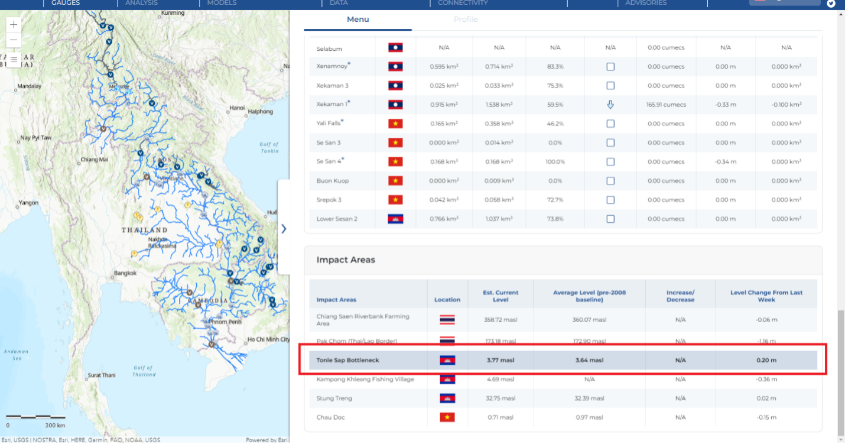Click the down arrow in Xekaman 1 row

[x=610, y=105]
